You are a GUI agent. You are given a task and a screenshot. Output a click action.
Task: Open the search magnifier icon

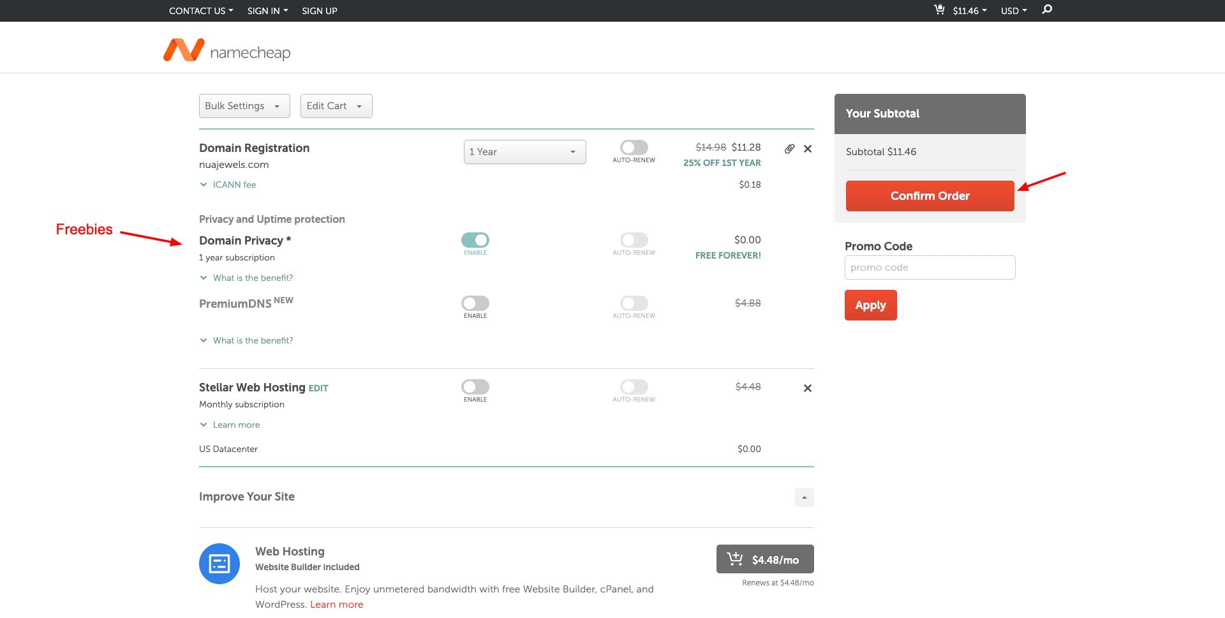(x=1047, y=10)
